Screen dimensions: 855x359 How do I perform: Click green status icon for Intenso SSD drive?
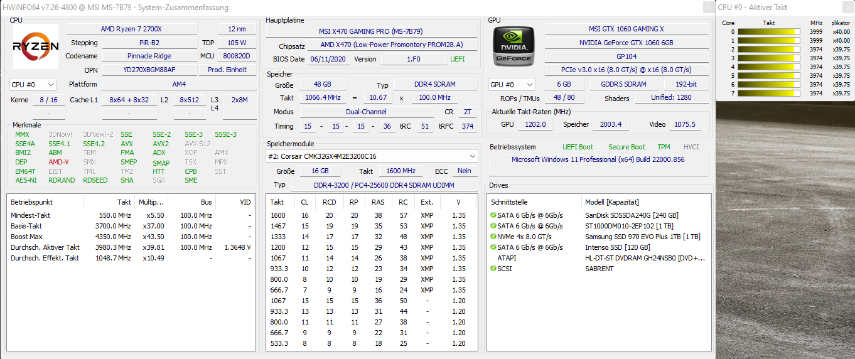pos(493,247)
